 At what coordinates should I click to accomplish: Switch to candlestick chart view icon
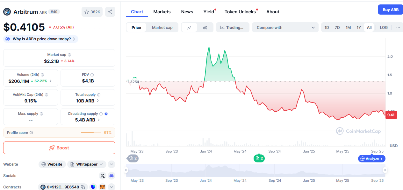(205, 28)
